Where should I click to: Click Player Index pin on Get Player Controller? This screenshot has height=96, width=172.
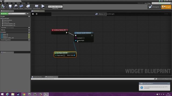(x=56, y=55)
